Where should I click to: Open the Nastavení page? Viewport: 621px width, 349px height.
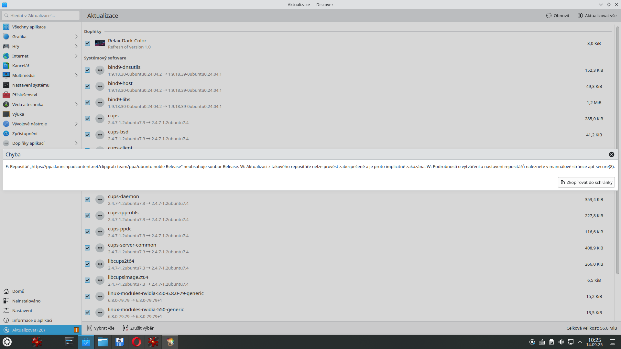[41, 311]
